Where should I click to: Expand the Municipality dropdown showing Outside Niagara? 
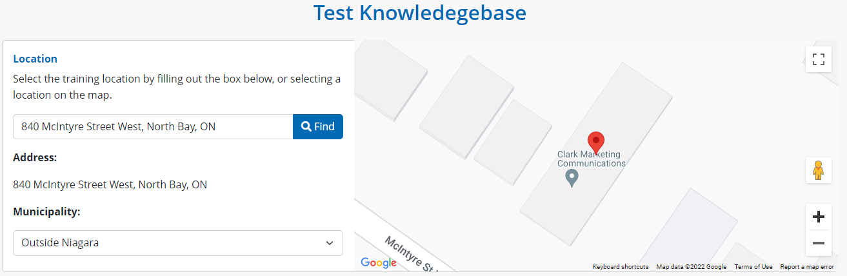(x=178, y=243)
